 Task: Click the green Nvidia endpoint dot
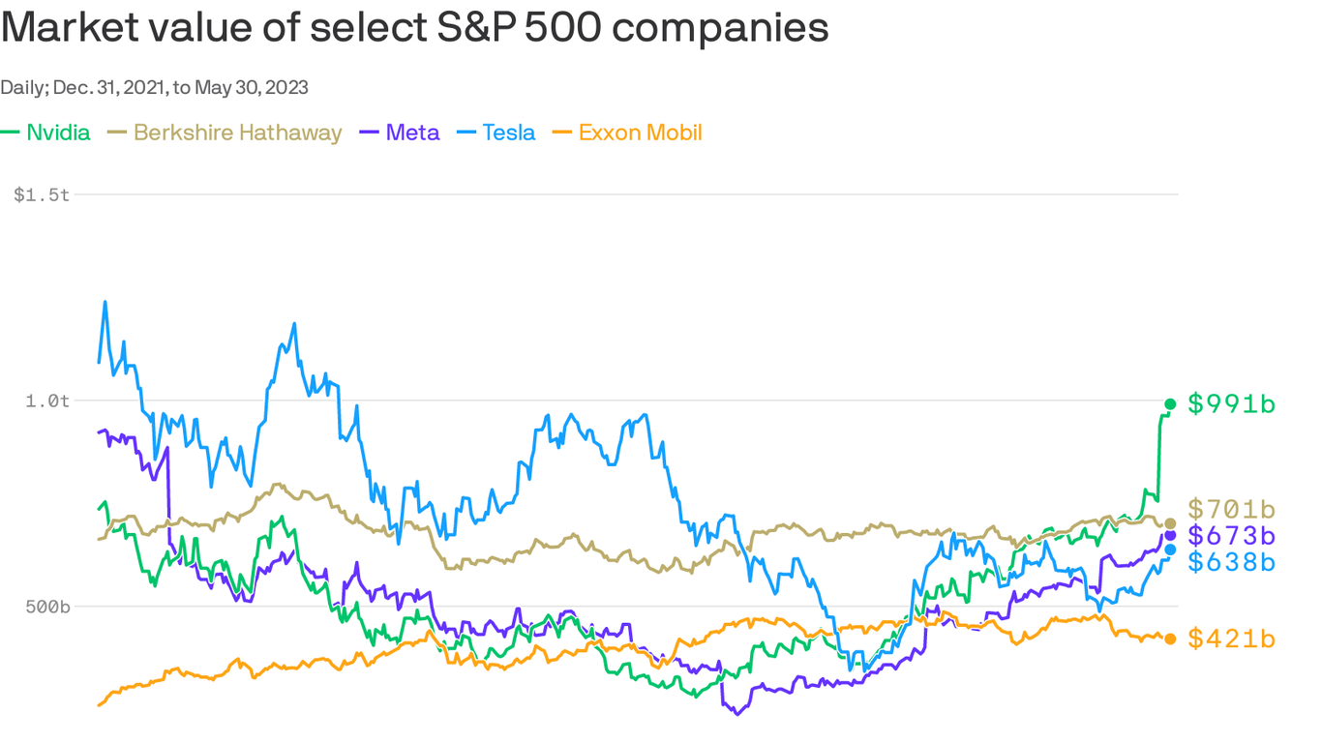(x=1170, y=403)
